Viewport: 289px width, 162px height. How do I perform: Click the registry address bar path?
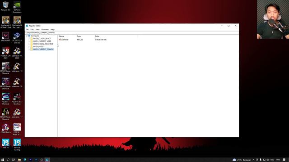(132, 32)
